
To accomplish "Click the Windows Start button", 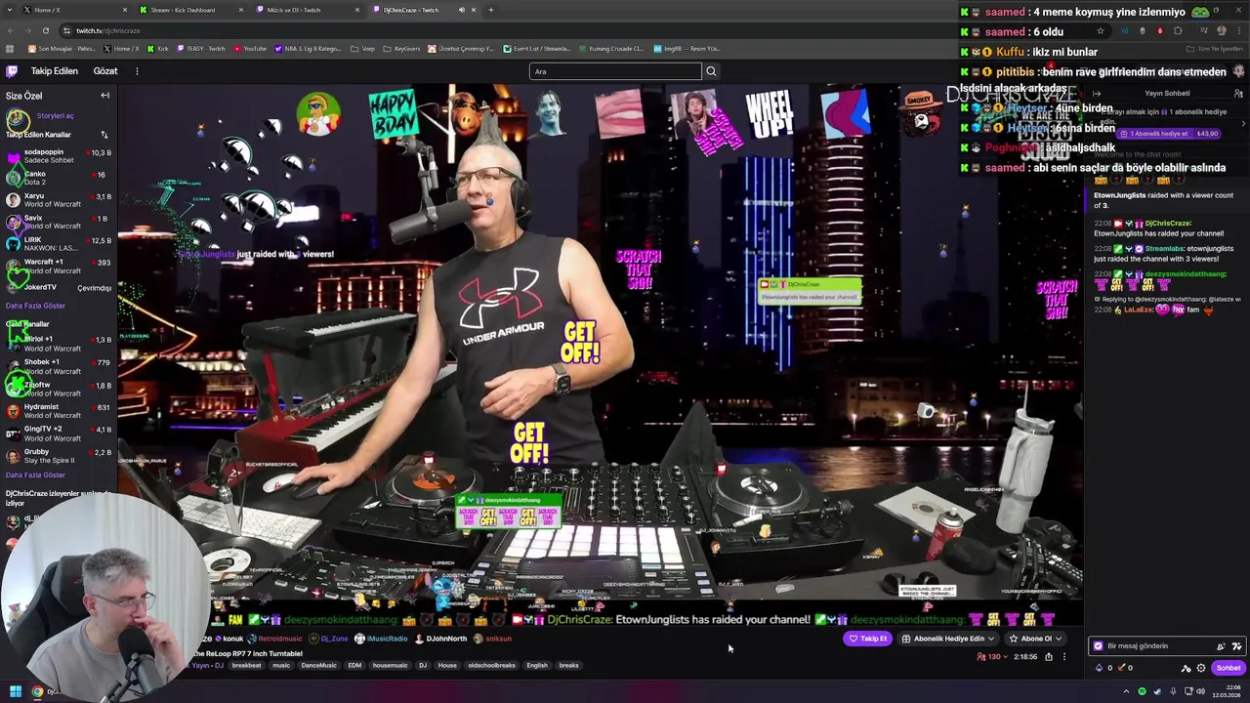I will click(x=16, y=691).
